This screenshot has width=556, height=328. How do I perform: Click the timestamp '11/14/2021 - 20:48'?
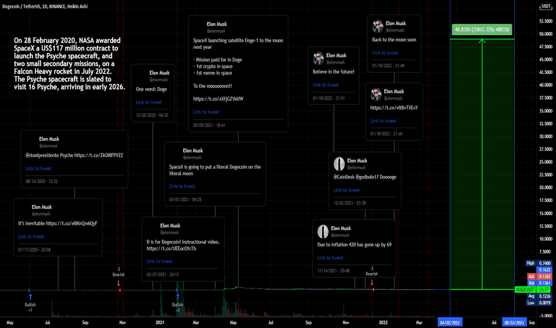click(x=333, y=271)
